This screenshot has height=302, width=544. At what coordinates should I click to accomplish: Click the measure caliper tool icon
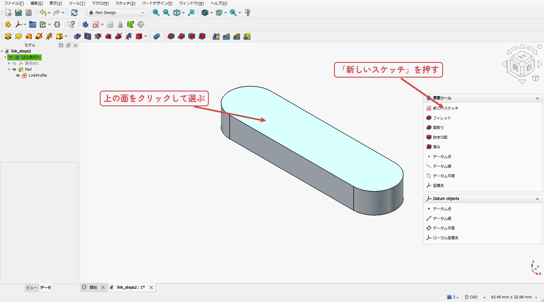point(248,13)
